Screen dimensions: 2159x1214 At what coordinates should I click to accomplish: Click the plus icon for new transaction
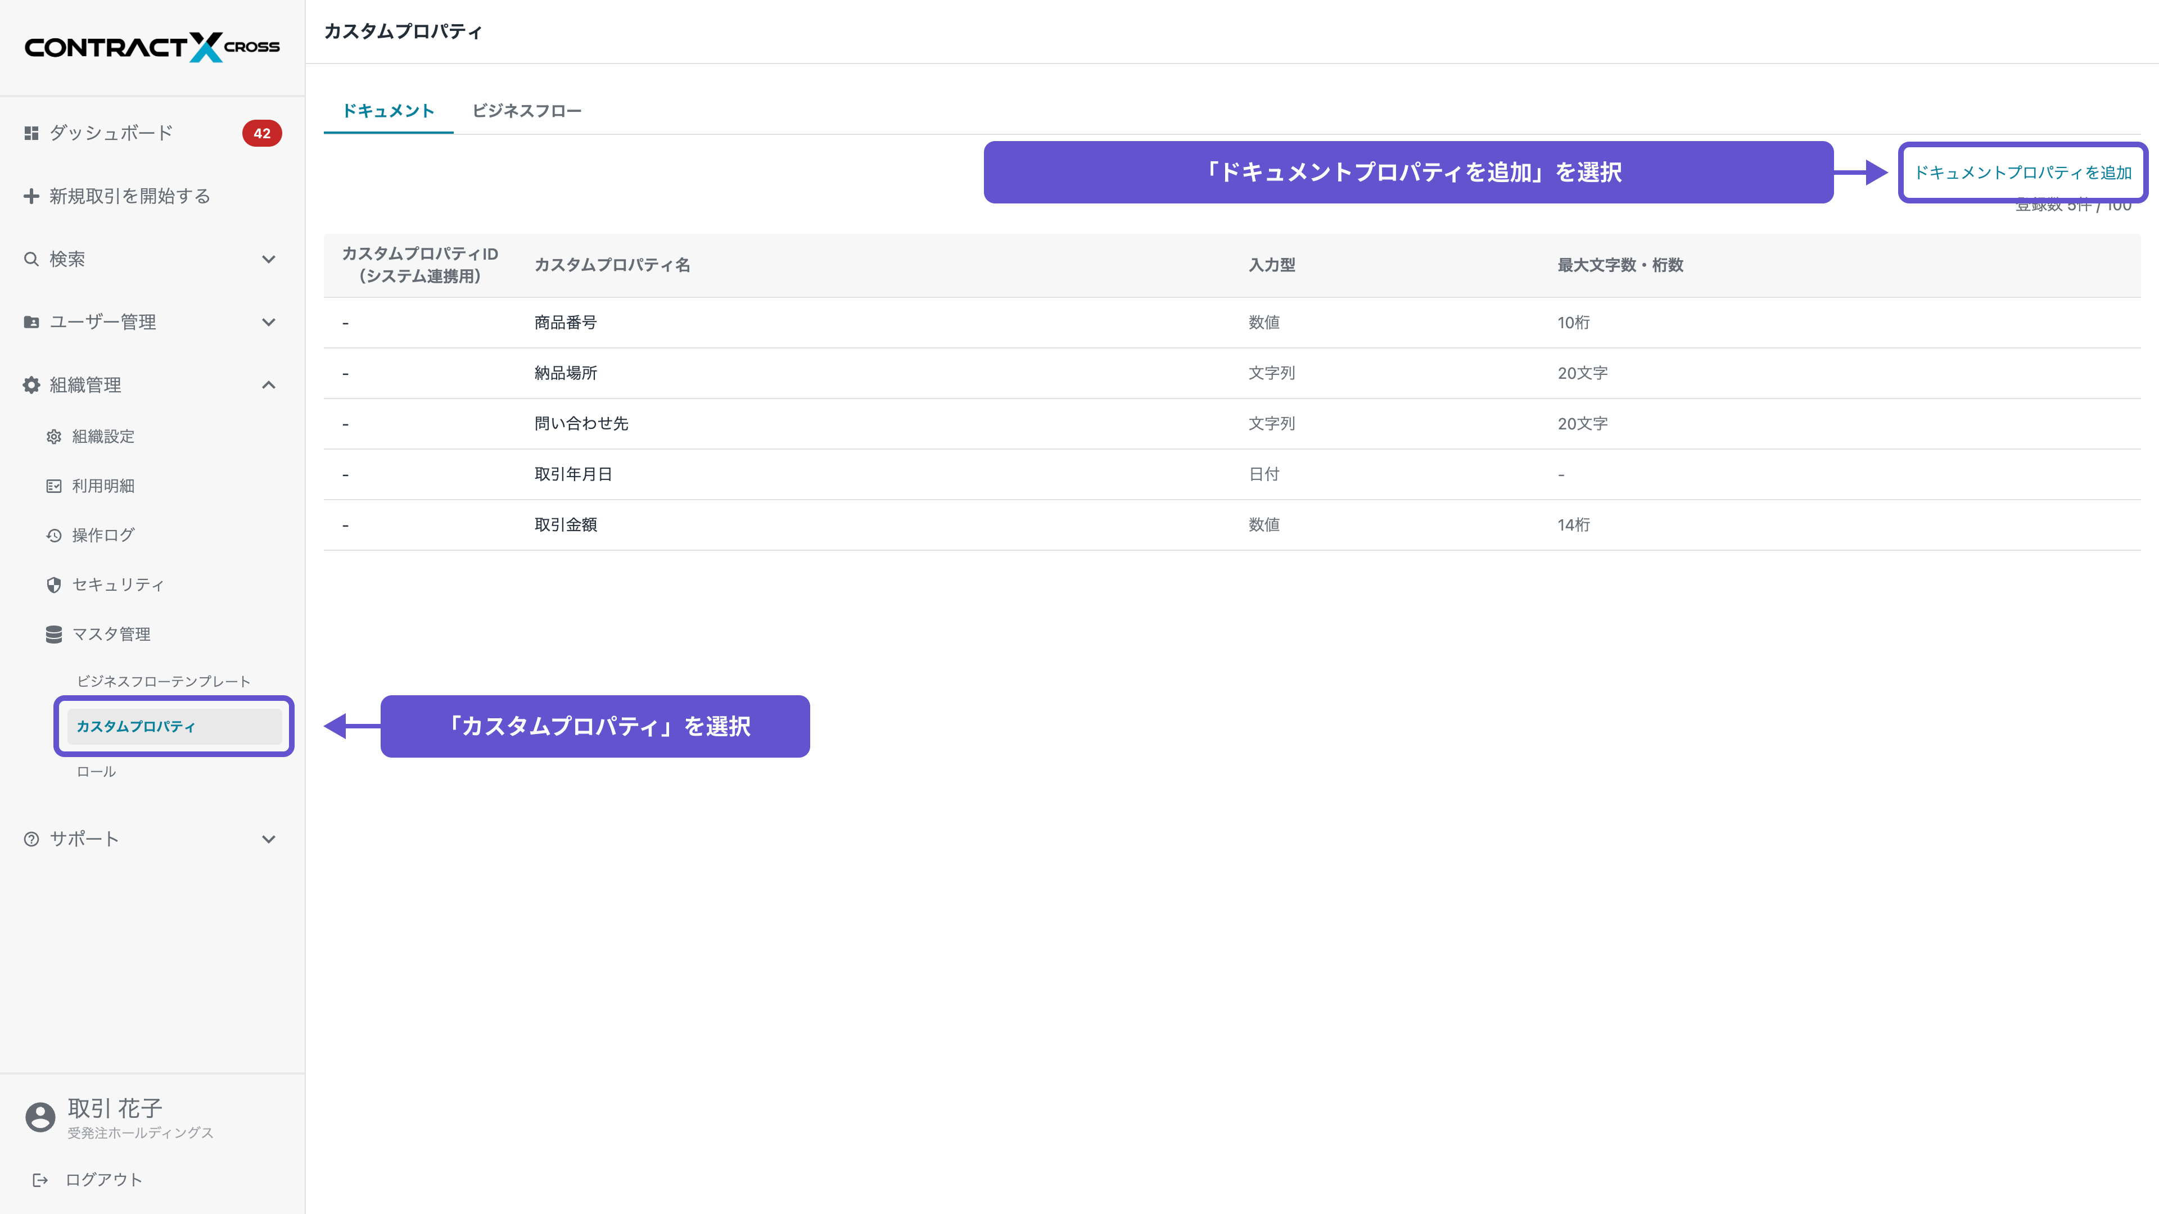click(x=31, y=196)
